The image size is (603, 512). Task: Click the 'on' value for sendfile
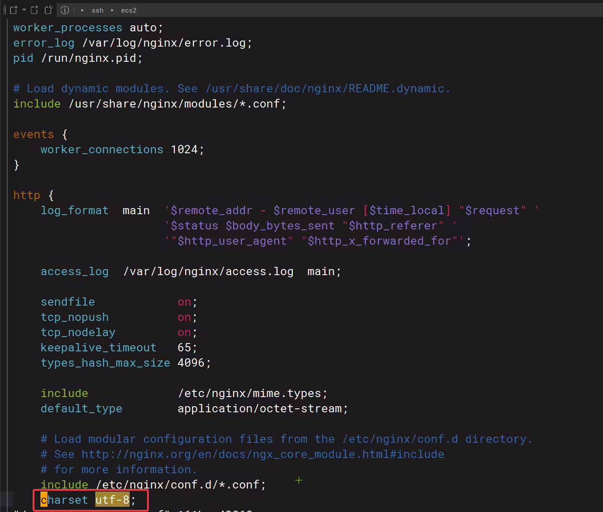click(x=184, y=302)
